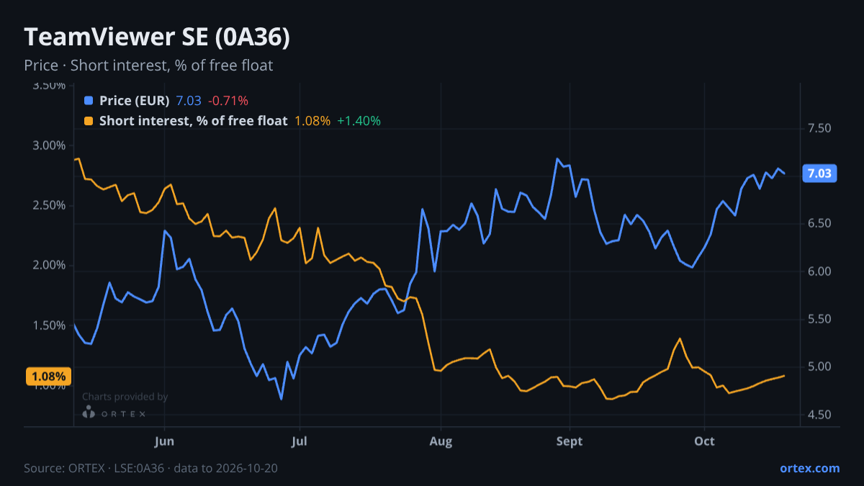Click the Sept x-axis label
The width and height of the screenshot is (864, 486).
(570, 441)
